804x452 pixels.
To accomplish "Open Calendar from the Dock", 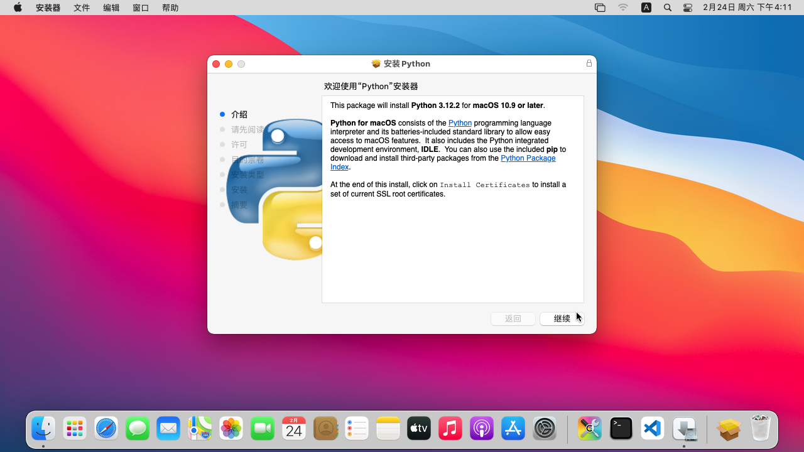I will coord(294,429).
